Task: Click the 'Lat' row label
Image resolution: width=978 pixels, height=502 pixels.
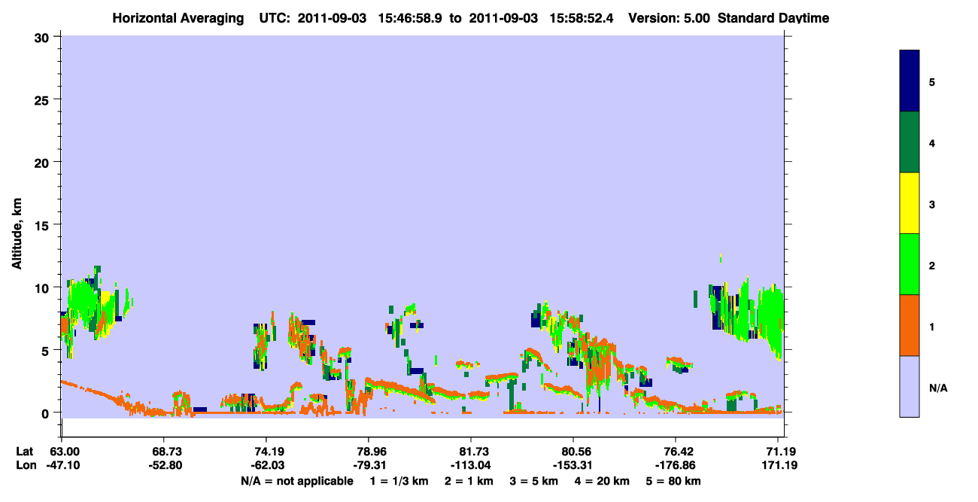Action: tap(25, 451)
